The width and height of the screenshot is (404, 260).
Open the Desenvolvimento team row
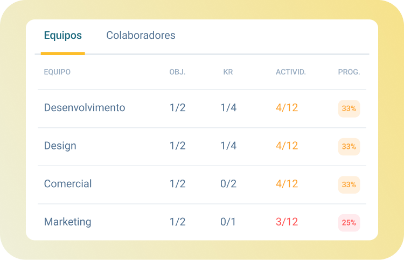[85, 108]
